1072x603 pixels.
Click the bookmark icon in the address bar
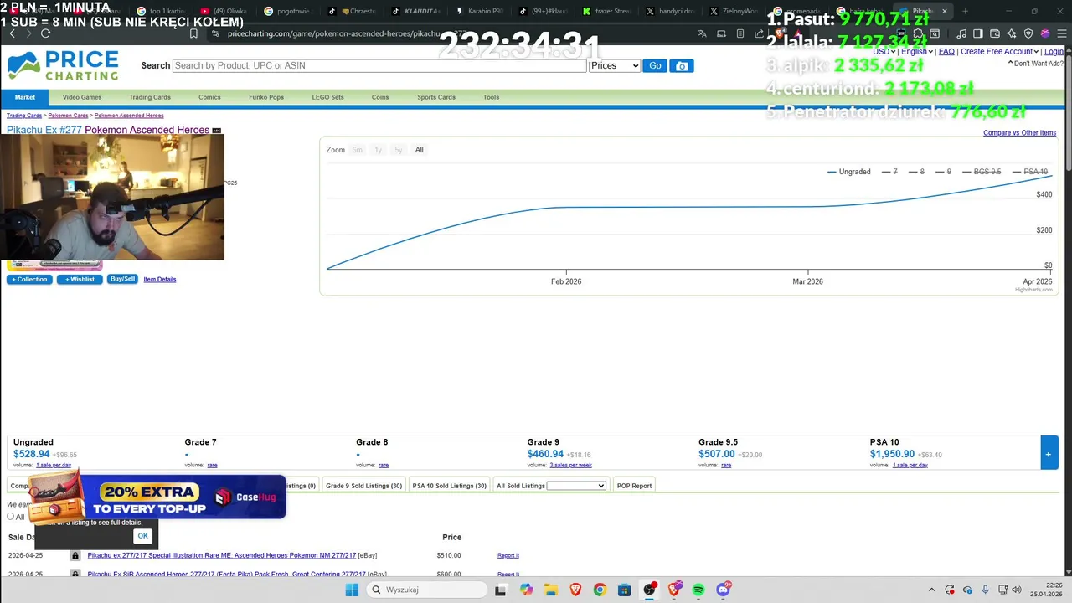(193, 33)
